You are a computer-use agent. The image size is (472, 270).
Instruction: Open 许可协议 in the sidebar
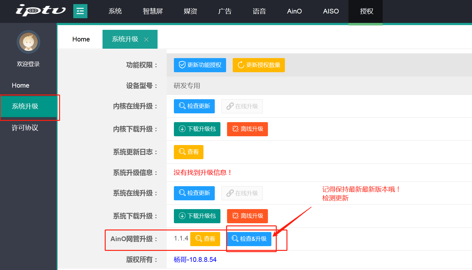25,128
